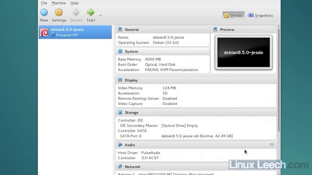Click the New virtual machine icon
Viewport: 312px width, 175px height.
(x=44, y=13)
